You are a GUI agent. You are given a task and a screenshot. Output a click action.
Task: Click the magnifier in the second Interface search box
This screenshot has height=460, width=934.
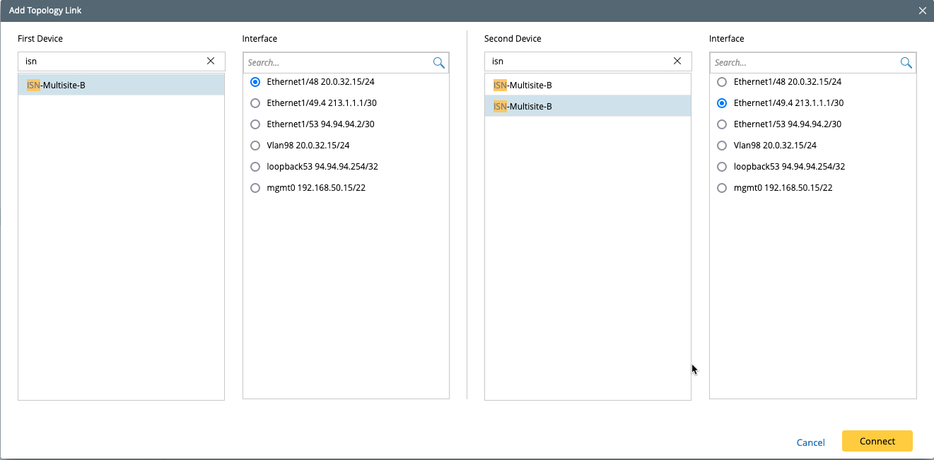click(906, 62)
